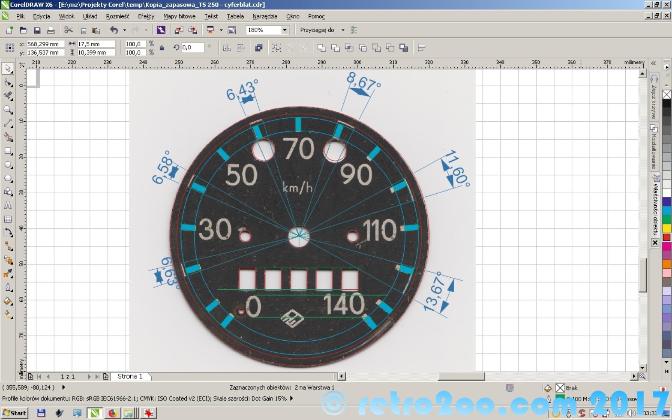Viewport: 672px width, 420px height.
Task: Select the Table tool
Action: point(8,219)
